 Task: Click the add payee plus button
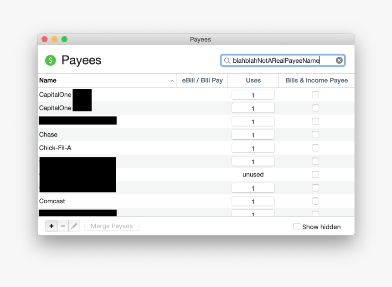pyautogui.click(x=52, y=226)
